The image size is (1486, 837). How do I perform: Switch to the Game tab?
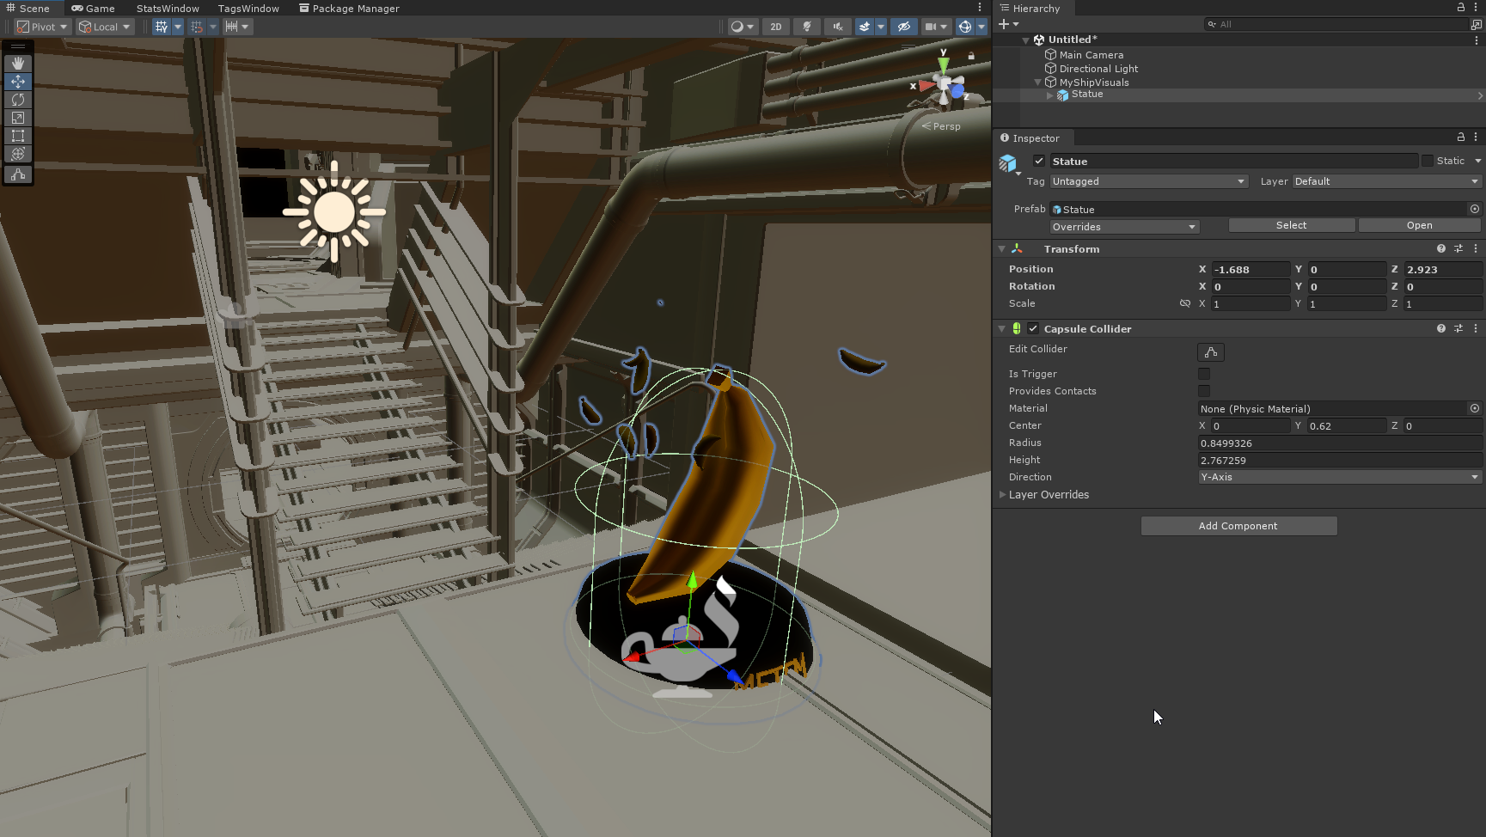(93, 8)
